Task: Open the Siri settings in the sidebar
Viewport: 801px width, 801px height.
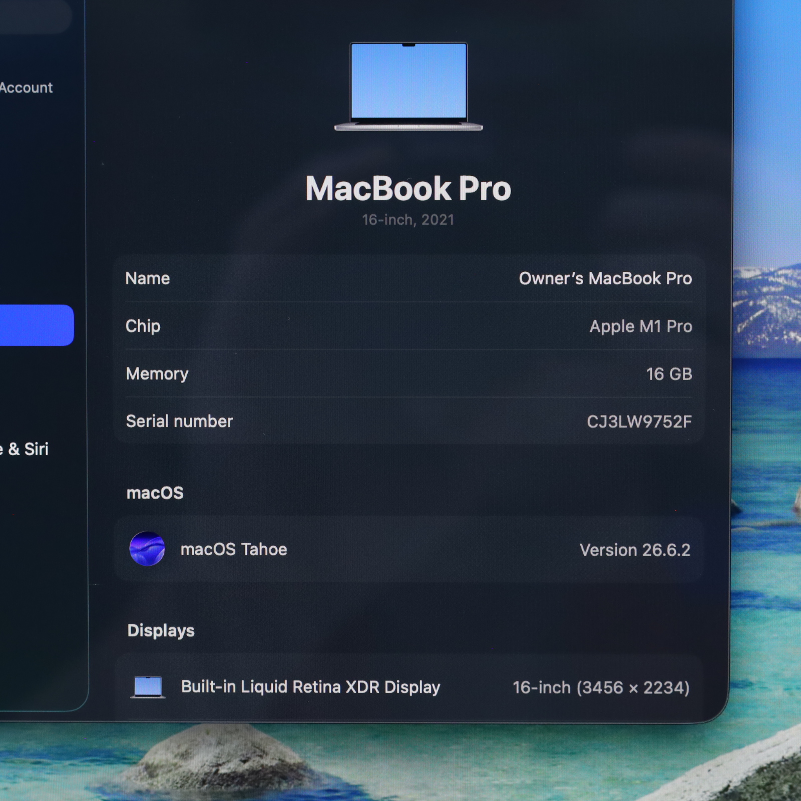Action: click(x=25, y=449)
